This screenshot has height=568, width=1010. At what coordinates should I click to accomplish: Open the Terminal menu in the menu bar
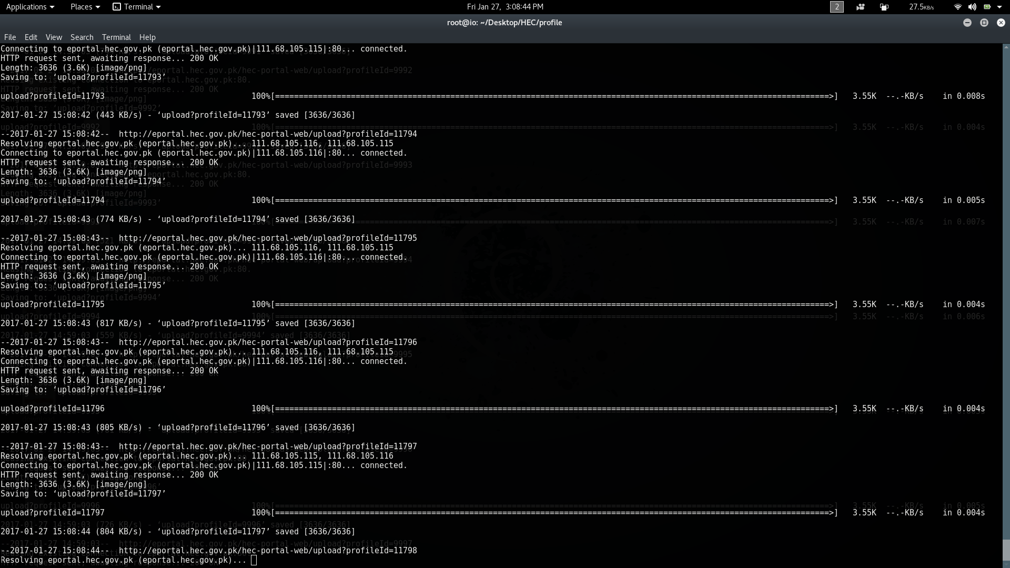point(116,37)
